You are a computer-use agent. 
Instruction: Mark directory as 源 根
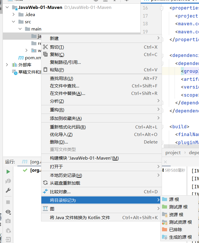[x=180, y=199]
